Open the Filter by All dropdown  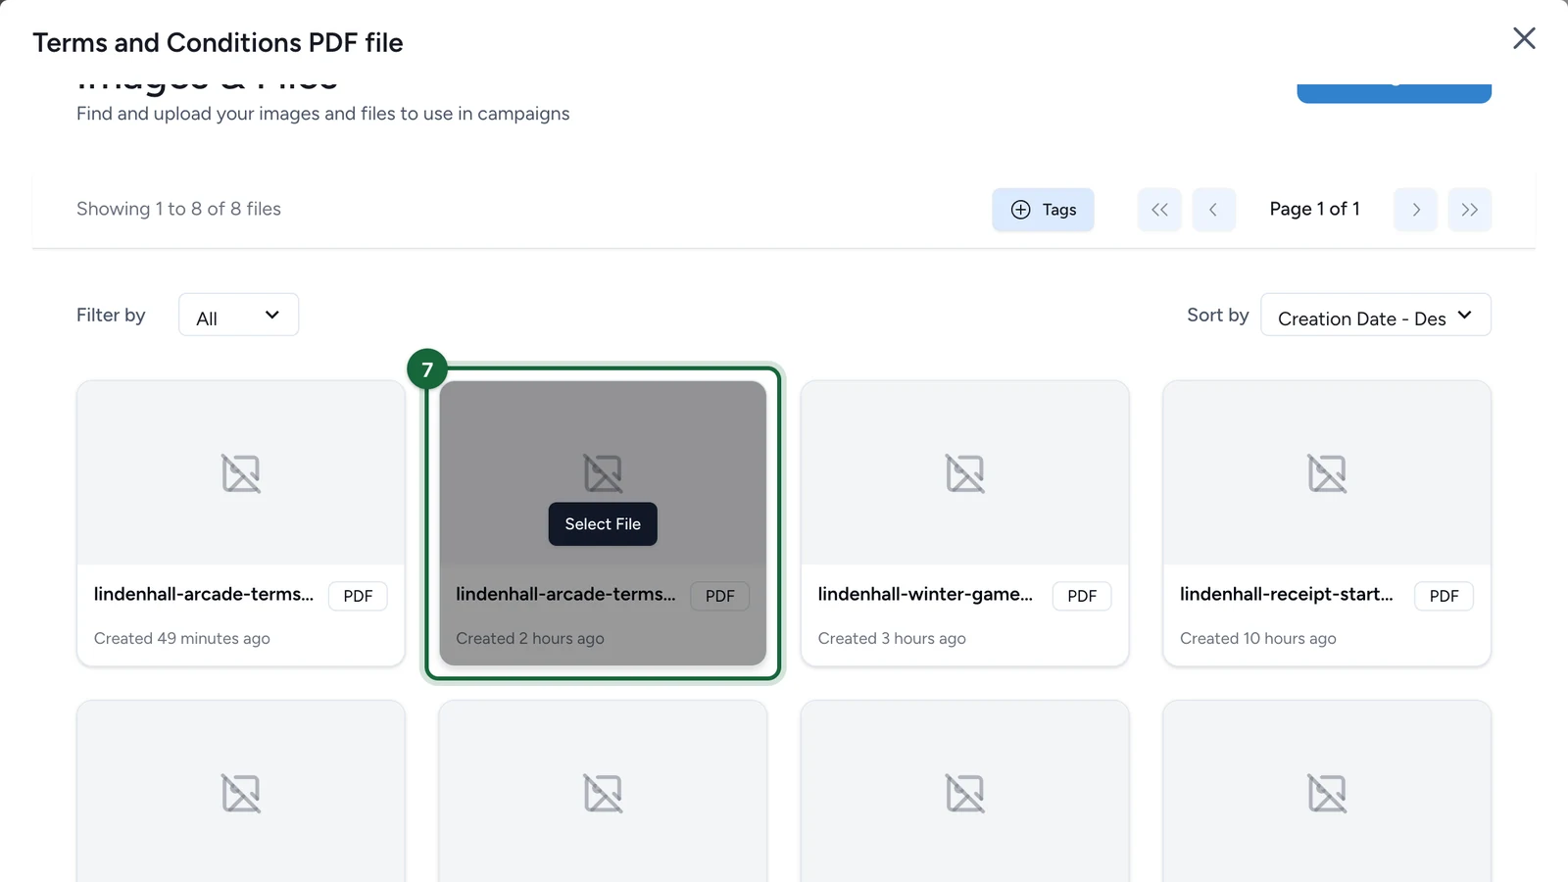coord(238,315)
